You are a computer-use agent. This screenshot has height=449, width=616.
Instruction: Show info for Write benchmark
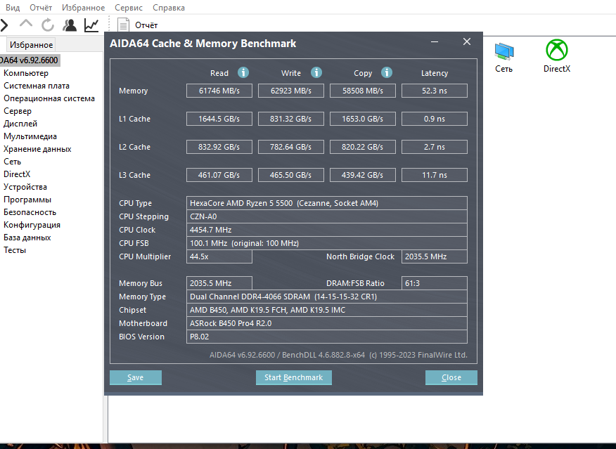tap(316, 72)
